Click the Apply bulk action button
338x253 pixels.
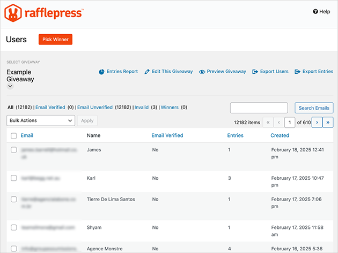pos(87,120)
